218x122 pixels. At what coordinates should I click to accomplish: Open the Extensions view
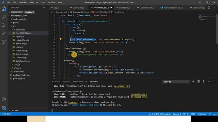coord(4,41)
